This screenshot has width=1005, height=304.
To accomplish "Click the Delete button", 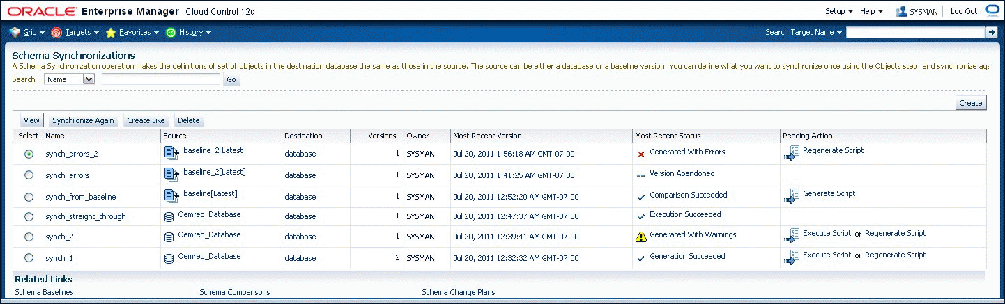I will 188,120.
